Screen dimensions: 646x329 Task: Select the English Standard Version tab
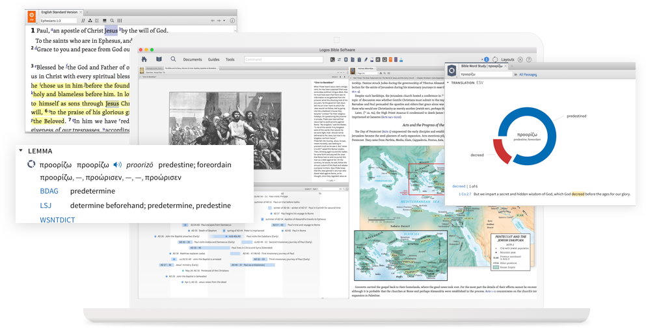click(x=59, y=12)
